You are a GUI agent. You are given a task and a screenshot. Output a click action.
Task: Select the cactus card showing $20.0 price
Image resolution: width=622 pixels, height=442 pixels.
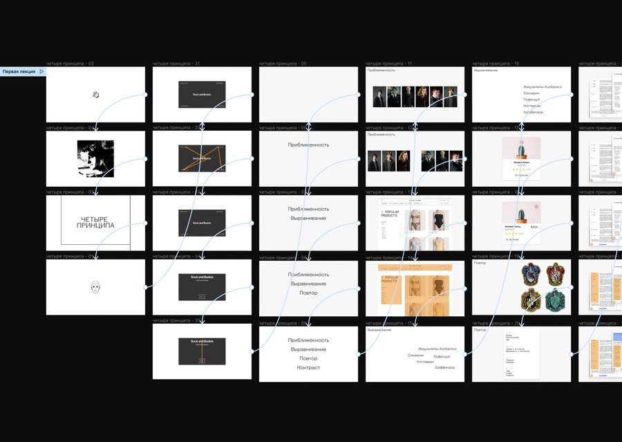(521, 223)
